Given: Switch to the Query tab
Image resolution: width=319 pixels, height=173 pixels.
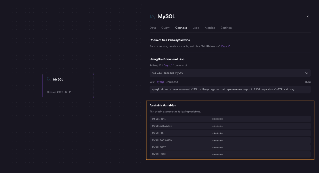Looking at the screenshot, I should tap(165, 28).
